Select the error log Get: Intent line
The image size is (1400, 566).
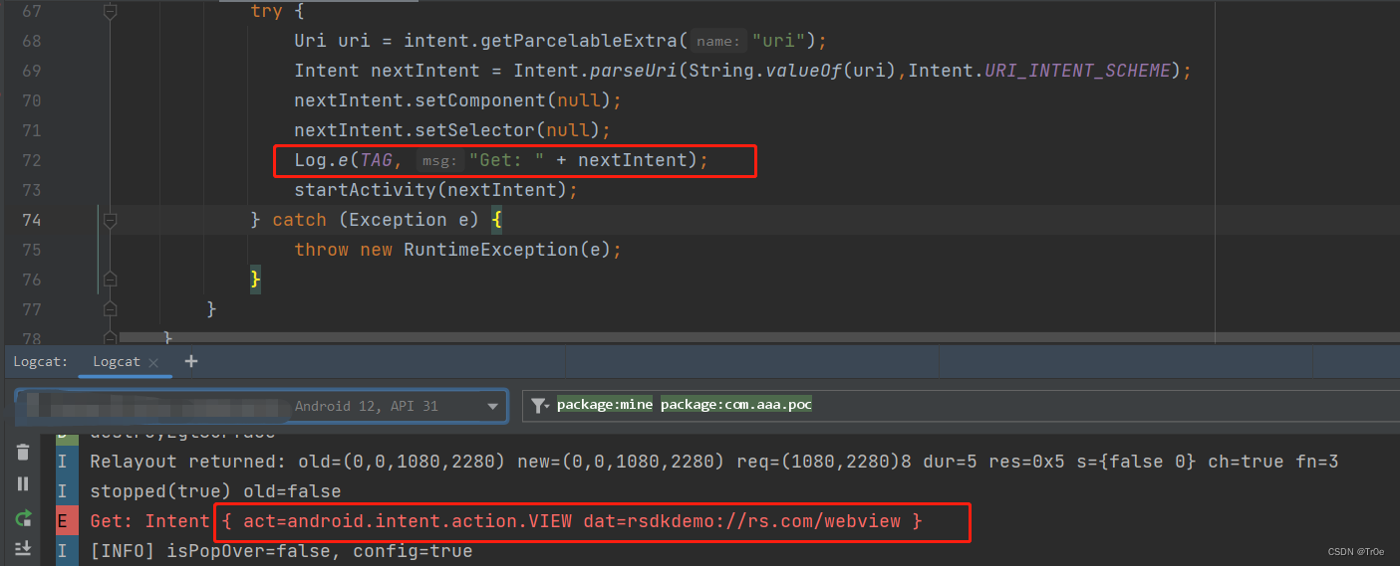(506, 521)
